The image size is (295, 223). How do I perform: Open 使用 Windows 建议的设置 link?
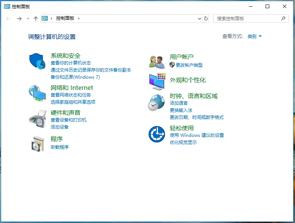(197, 135)
